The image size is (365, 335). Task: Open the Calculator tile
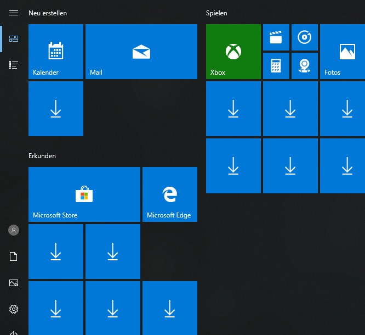276,66
